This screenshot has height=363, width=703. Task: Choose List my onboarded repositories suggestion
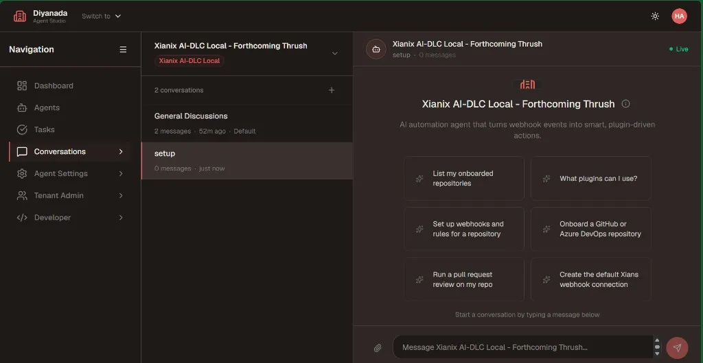464,178
